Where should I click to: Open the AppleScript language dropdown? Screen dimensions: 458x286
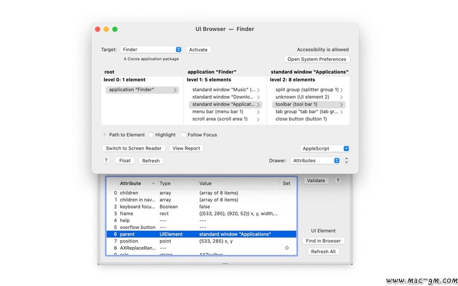pos(325,148)
